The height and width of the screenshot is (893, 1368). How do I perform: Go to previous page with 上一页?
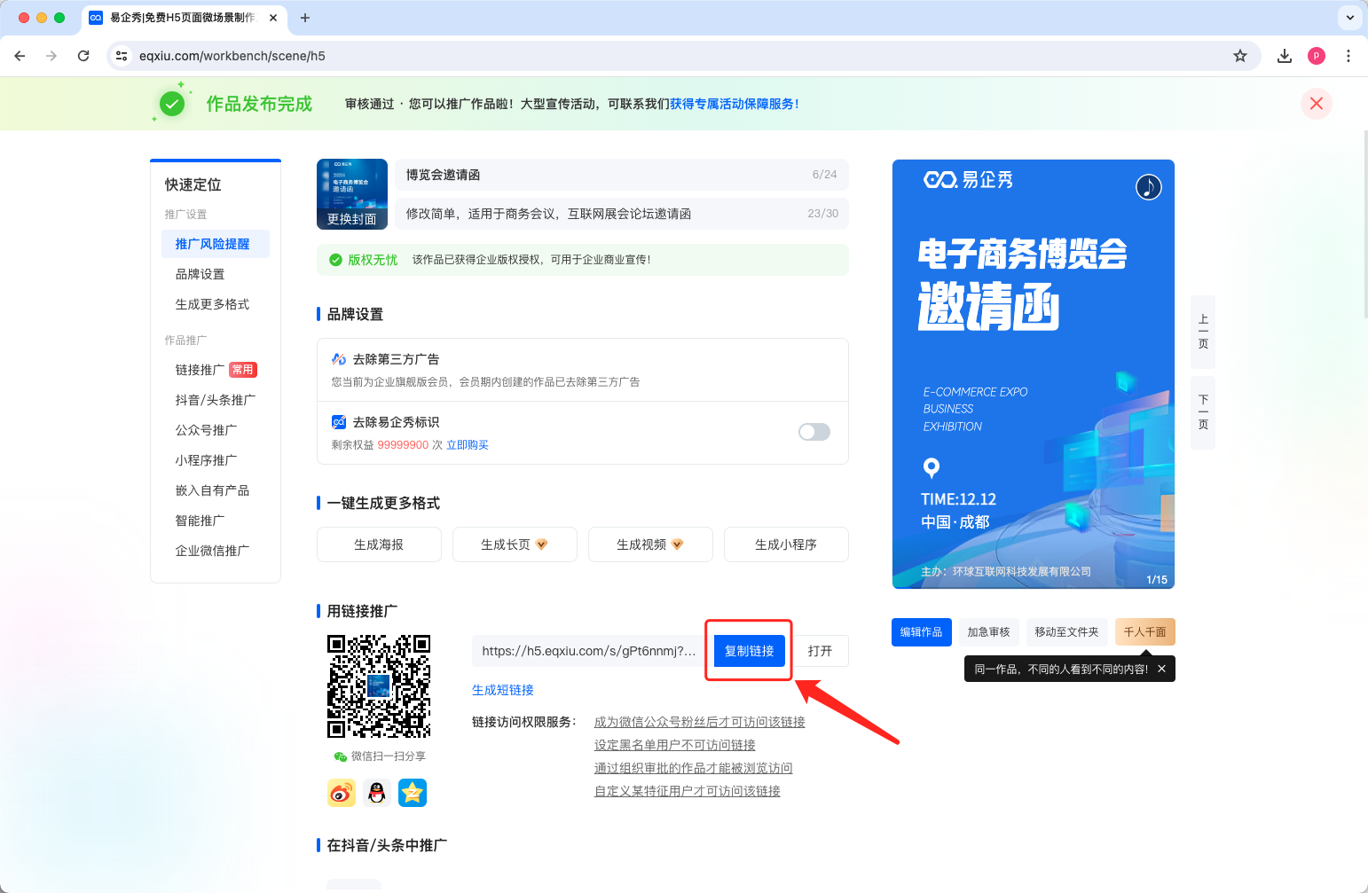pyautogui.click(x=1203, y=332)
